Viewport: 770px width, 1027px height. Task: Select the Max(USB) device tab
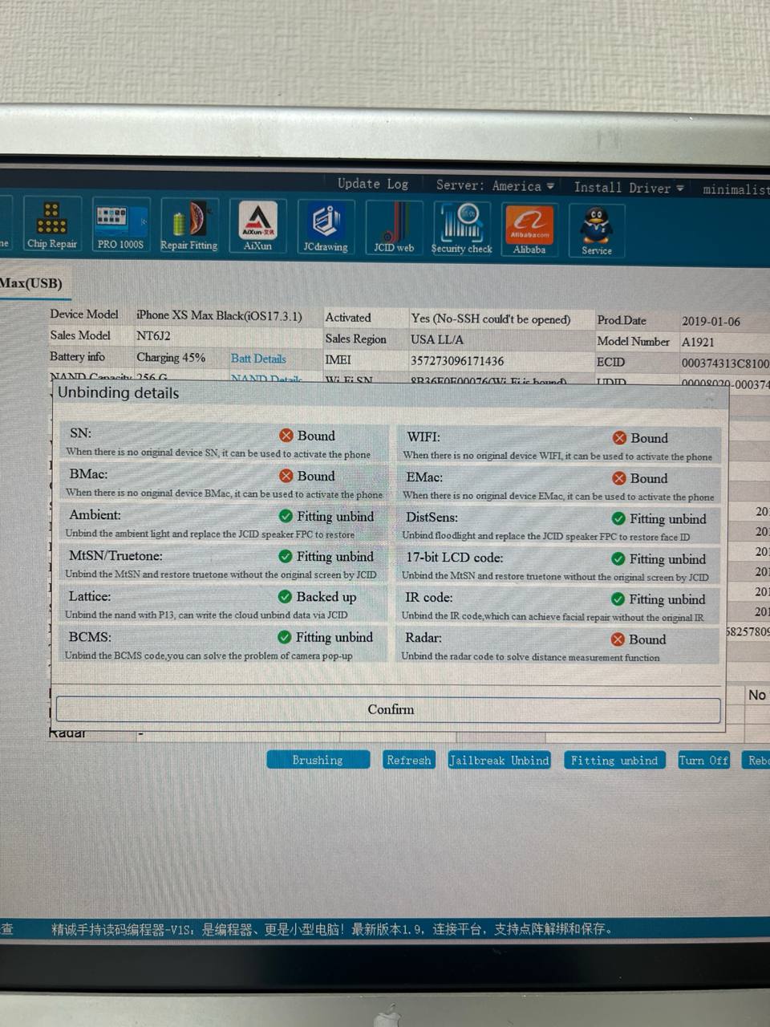[x=31, y=283]
